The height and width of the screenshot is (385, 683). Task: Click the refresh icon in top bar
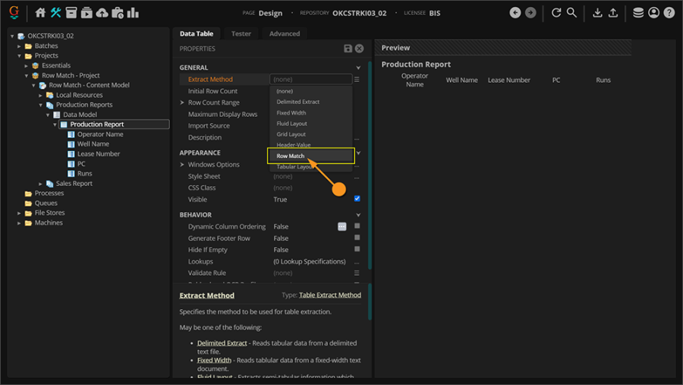[556, 13]
